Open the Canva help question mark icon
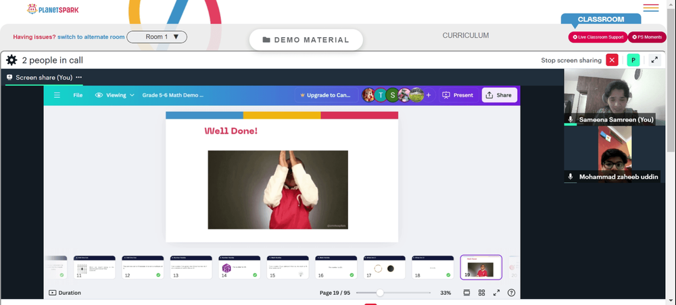Viewport: 676px width, 305px height. [x=511, y=293]
